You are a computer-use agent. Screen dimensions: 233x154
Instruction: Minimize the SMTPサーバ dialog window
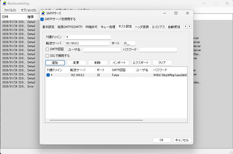click(164, 13)
